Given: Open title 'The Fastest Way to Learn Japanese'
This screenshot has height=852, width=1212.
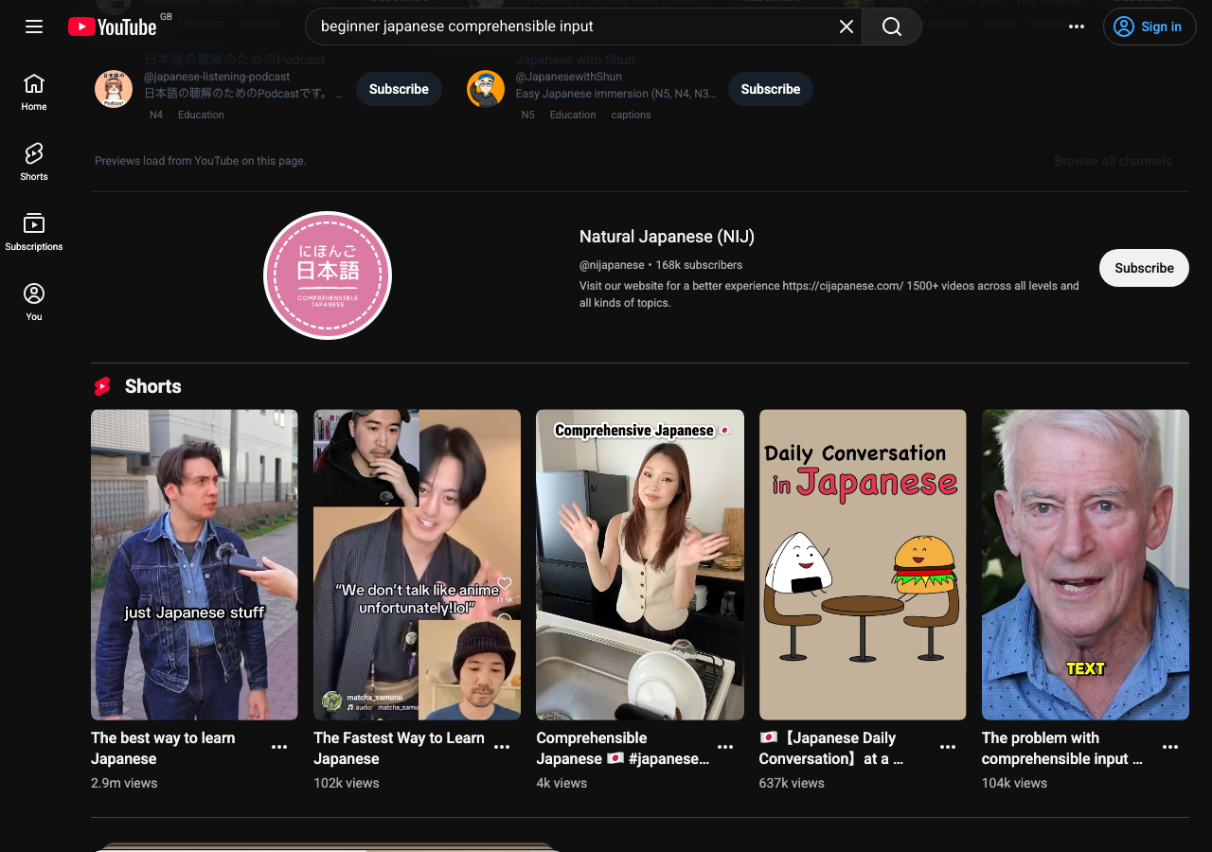Looking at the screenshot, I should [x=399, y=748].
